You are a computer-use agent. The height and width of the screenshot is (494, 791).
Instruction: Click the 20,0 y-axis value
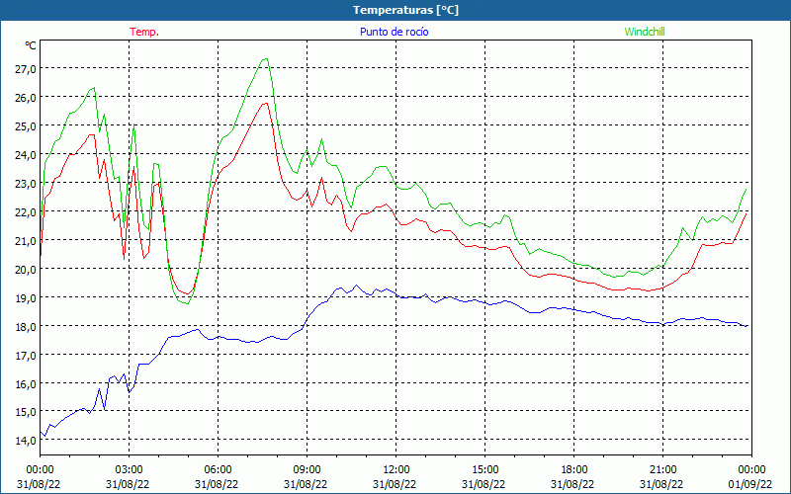click(26, 269)
